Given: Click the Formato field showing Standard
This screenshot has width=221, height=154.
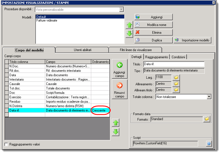Looking at the screenshot, I should [177, 119].
